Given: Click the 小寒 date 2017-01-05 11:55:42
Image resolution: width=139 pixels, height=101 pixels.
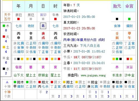Looking at the screenshot, I should coord(89,51).
